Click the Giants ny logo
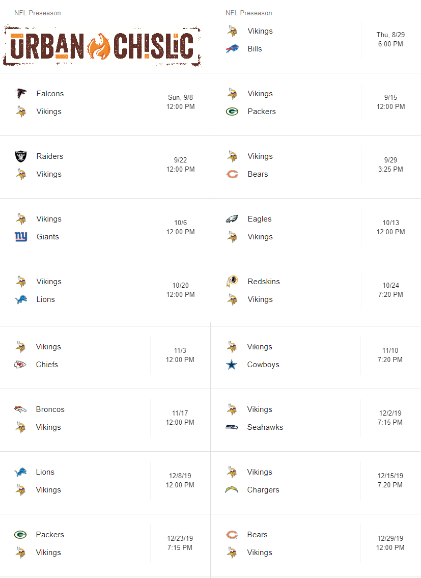 pyautogui.click(x=21, y=237)
